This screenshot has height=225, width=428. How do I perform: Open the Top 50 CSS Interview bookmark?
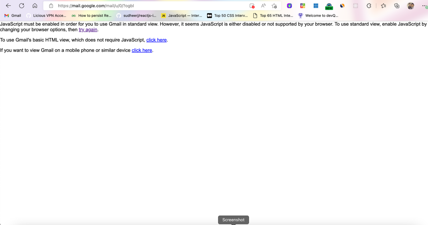coord(227,15)
